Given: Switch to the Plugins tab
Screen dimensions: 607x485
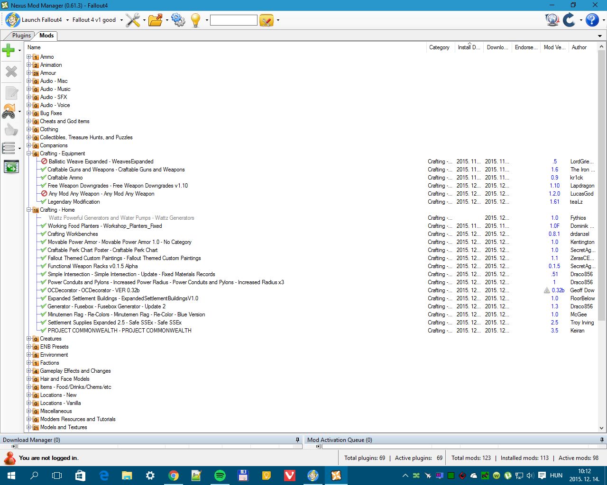Looking at the screenshot, I should pyautogui.click(x=21, y=36).
